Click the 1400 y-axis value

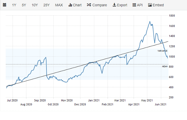point(172,36)
